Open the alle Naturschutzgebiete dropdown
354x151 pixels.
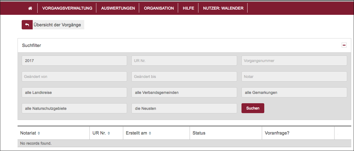tap(74, 108)
